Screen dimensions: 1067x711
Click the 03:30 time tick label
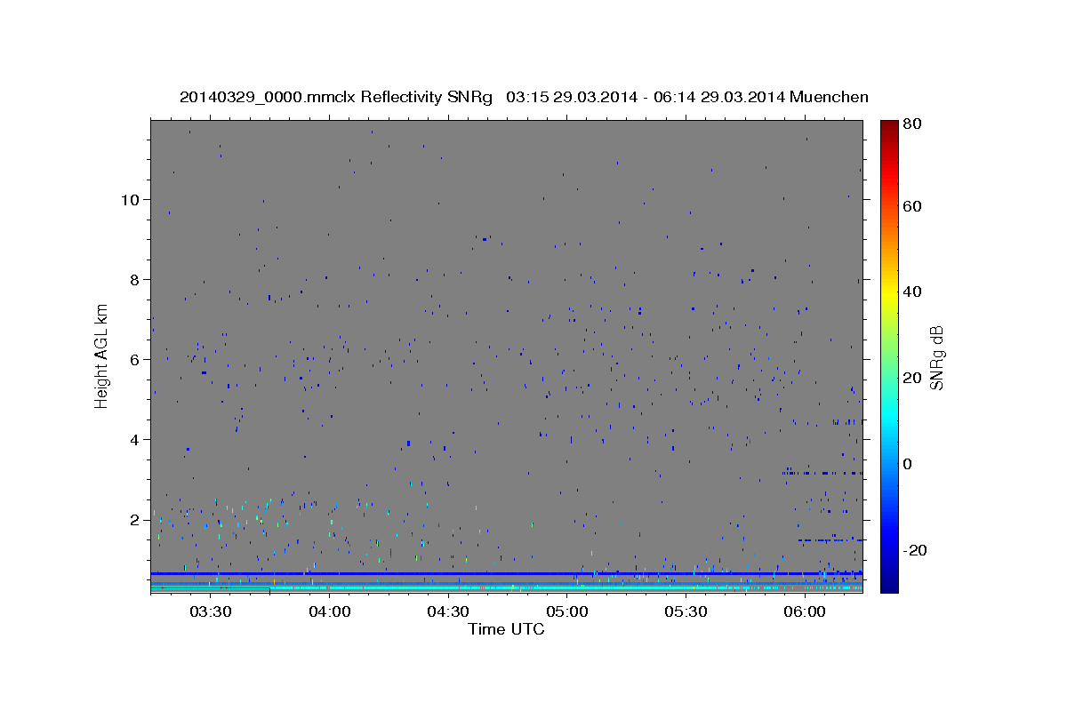[x=211, y=611]
